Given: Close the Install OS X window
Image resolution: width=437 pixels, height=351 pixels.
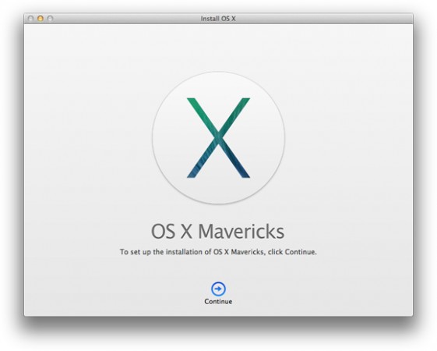Looking at the screenshot, I should (30, 19).
